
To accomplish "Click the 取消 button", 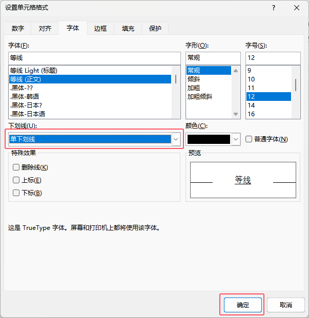I will [286, 305].
